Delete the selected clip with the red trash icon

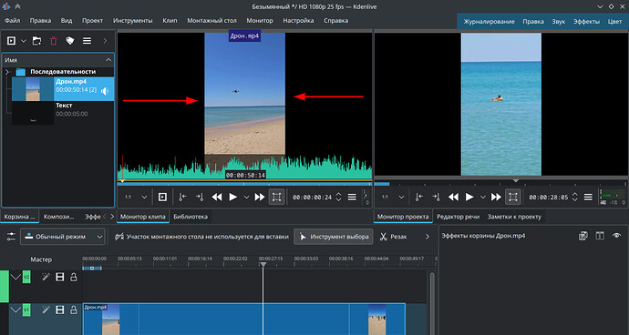pyautogui.click(x=54, y=40)
